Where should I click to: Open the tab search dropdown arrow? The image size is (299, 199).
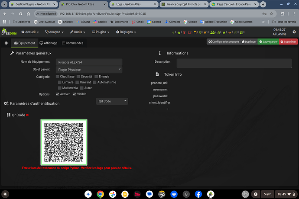[x=4, y=4]
